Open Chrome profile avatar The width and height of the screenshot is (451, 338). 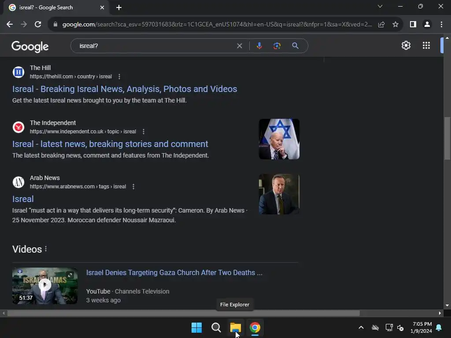(427, 25)
